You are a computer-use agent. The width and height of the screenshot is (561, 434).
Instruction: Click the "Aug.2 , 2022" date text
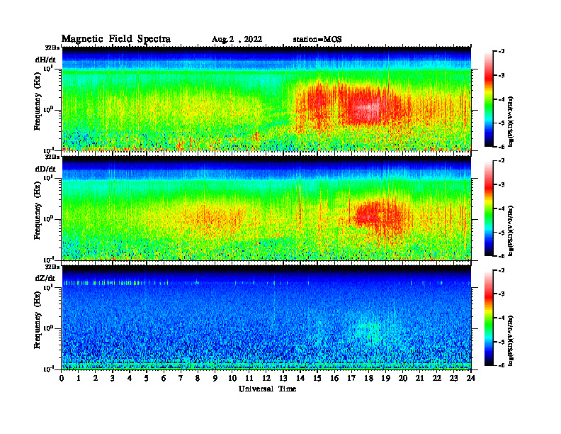(237, 40)
